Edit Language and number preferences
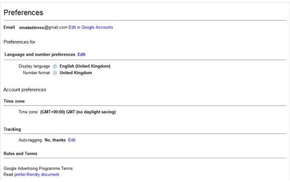290x182 pixels. coord(81,54)
